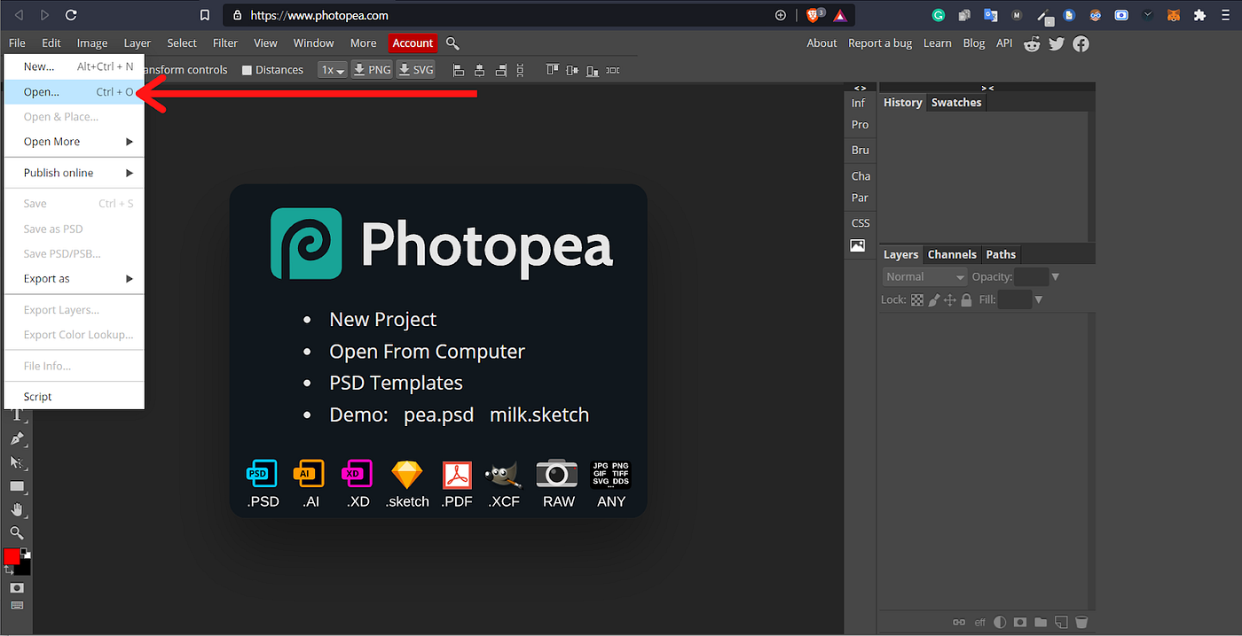Create a new folder in Layers panel
The height and width of the screenshot is (636, 1242).
tap(1041, 623)
